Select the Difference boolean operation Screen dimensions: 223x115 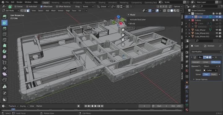[216, 62]
